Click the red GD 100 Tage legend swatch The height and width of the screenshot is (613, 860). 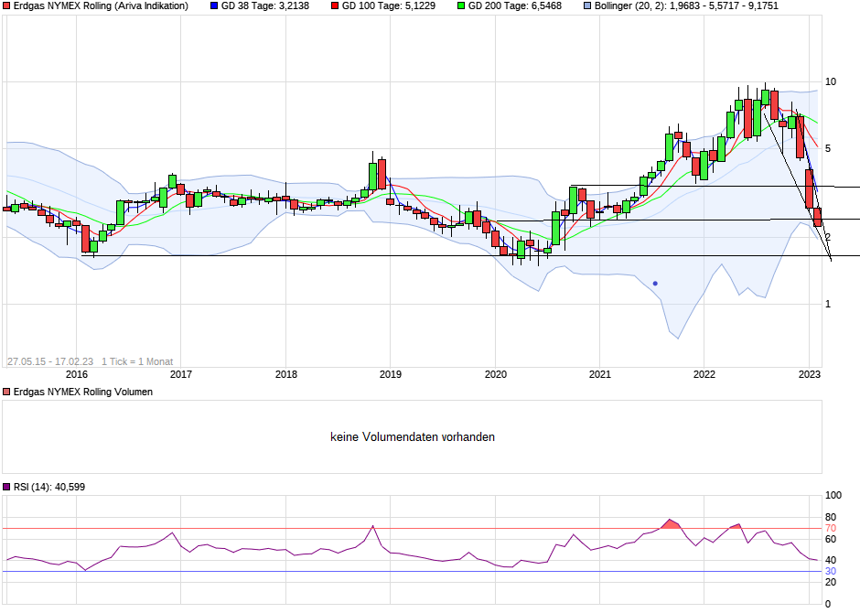point(335,6)
